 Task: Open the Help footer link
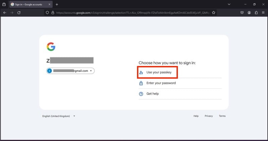pyautogui.click(x=196, y=116)
